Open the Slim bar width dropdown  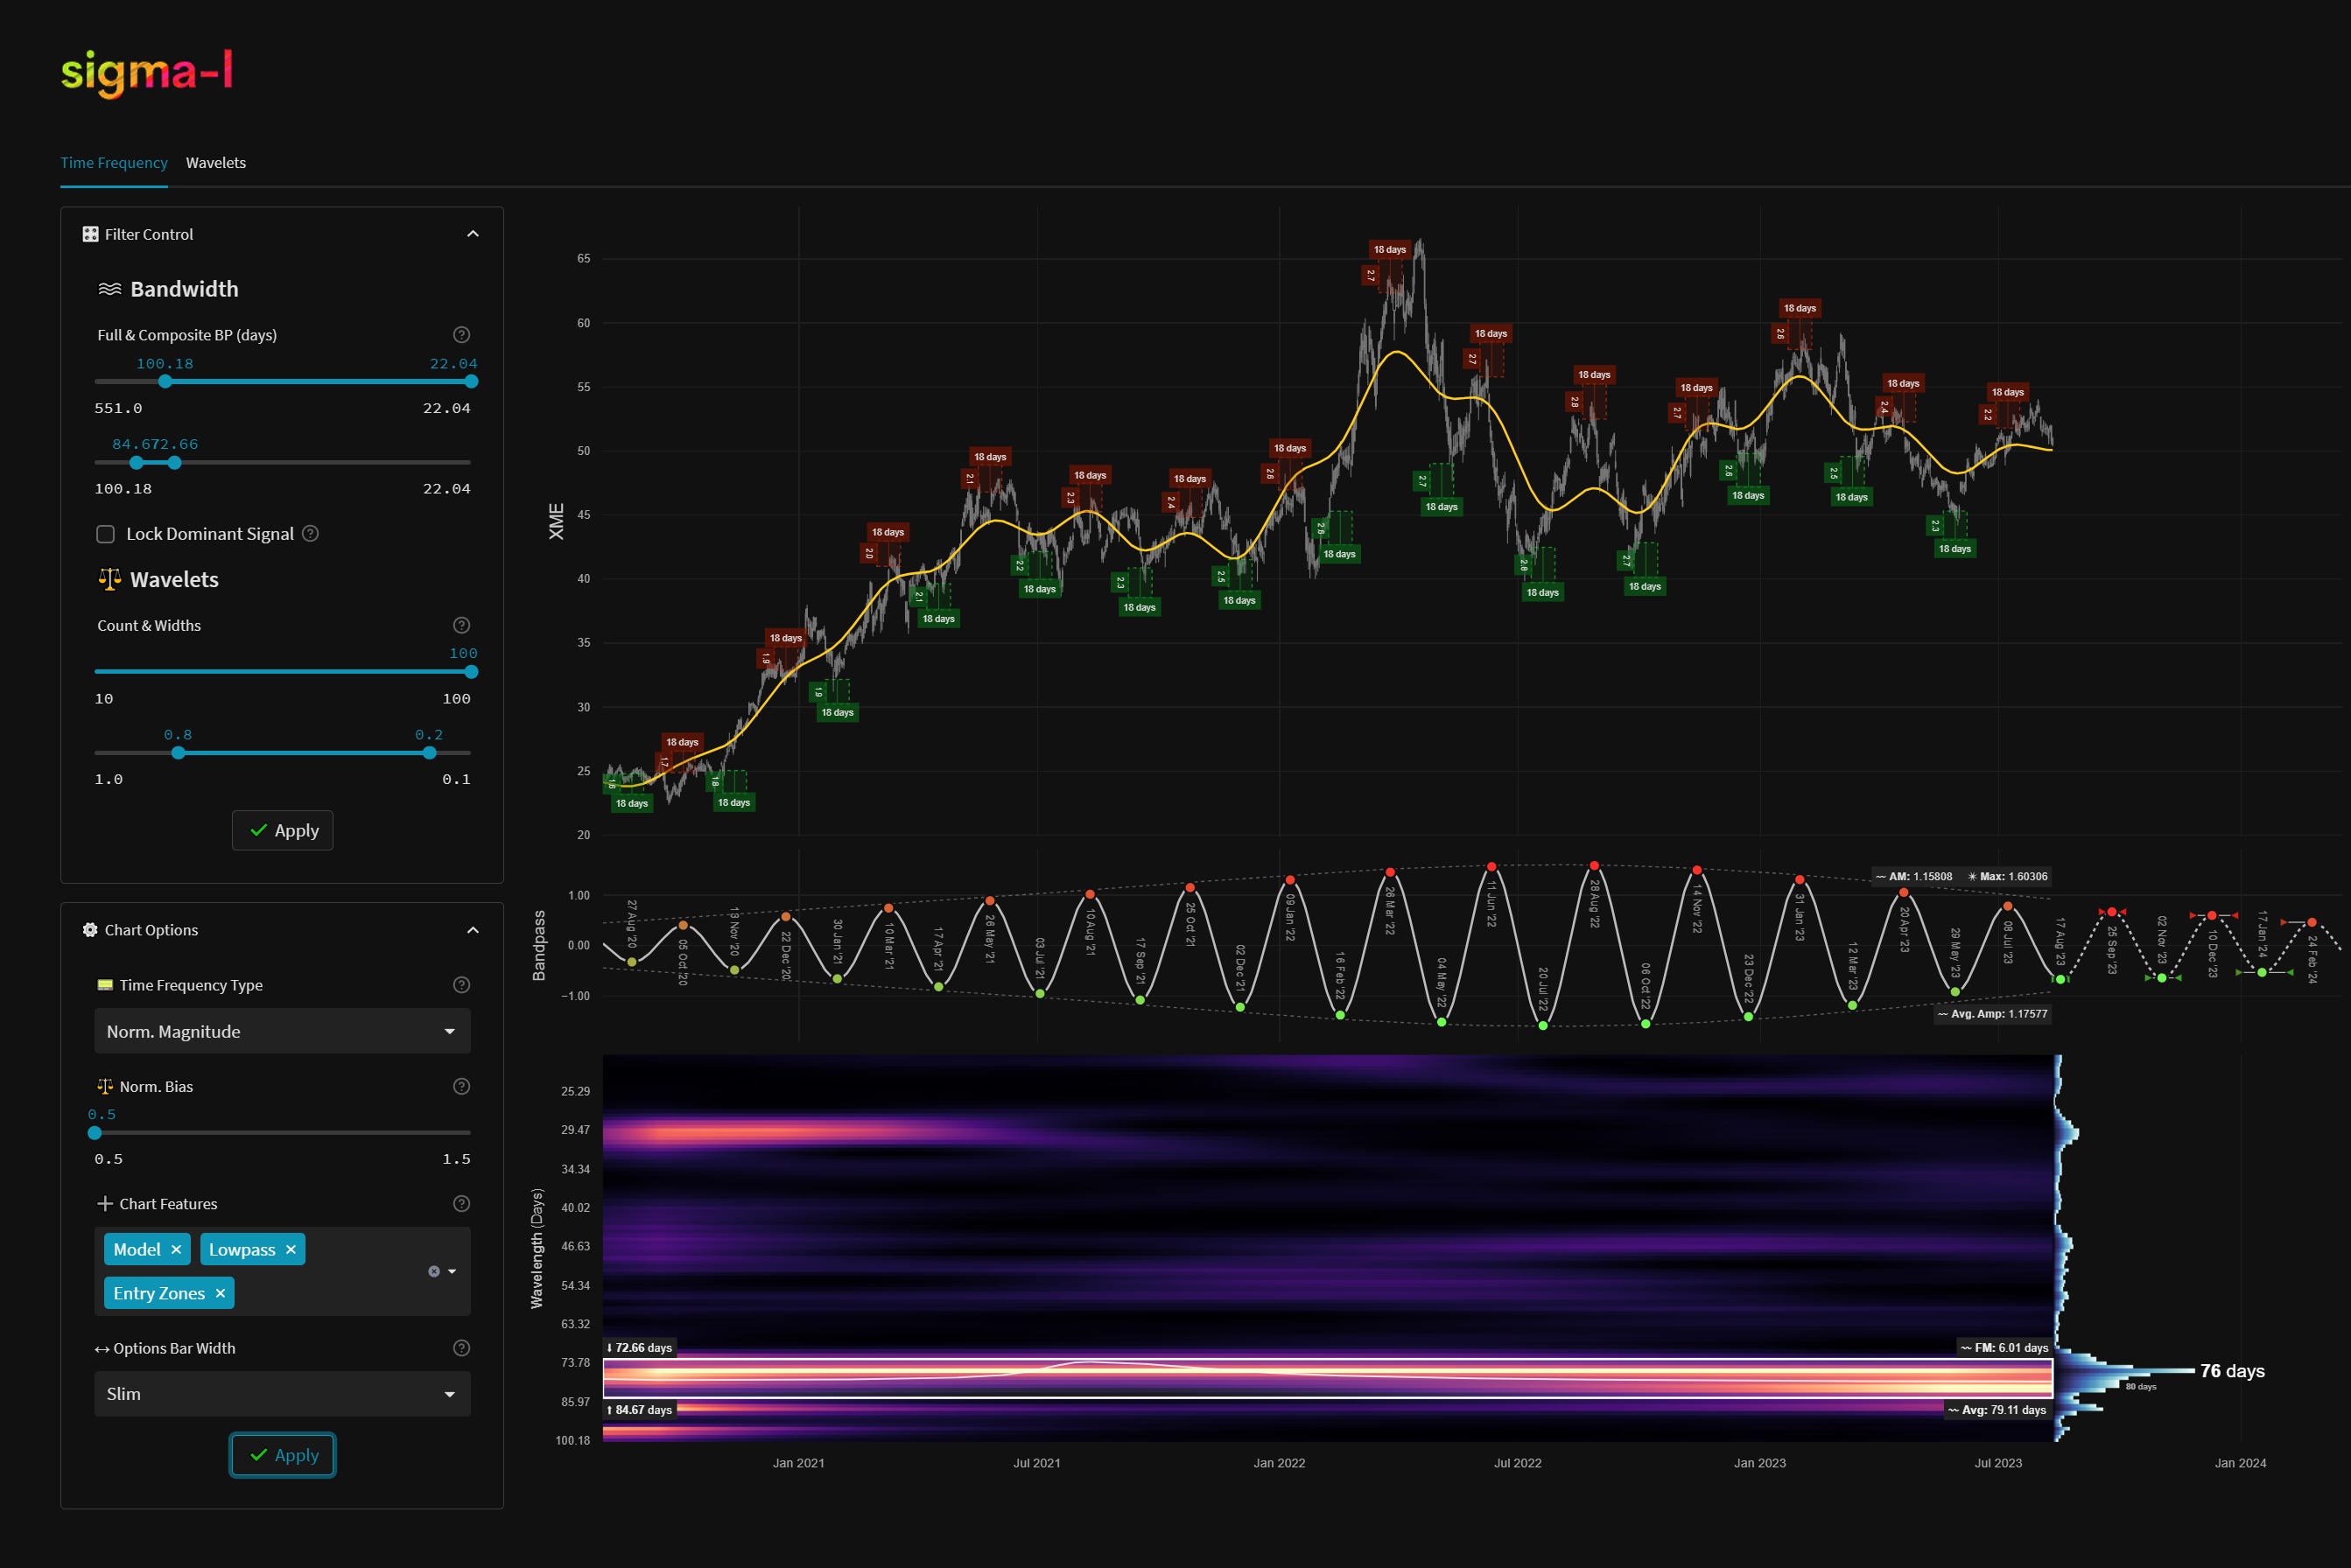pos(282,1393)
